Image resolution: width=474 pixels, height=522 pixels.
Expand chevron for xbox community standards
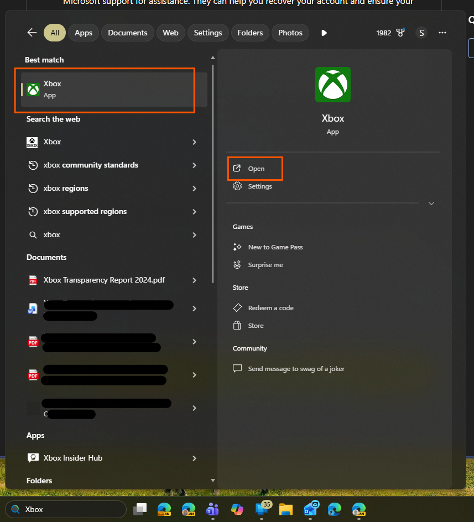coord(194,165)
